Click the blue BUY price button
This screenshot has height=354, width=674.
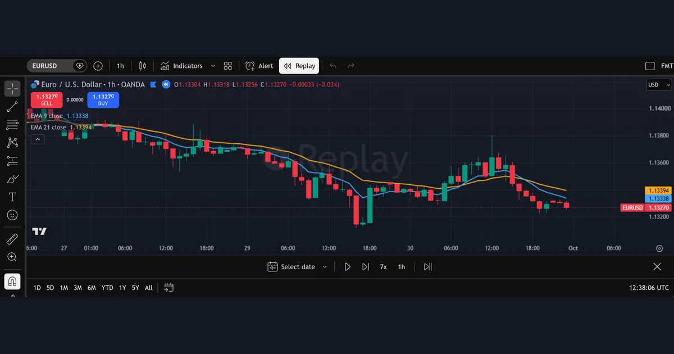pyautogui.click(x=103, y=99)
